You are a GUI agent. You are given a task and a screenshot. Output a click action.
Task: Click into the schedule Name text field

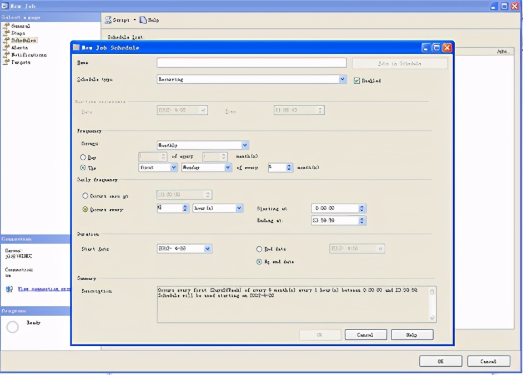(x=251, y=63)
